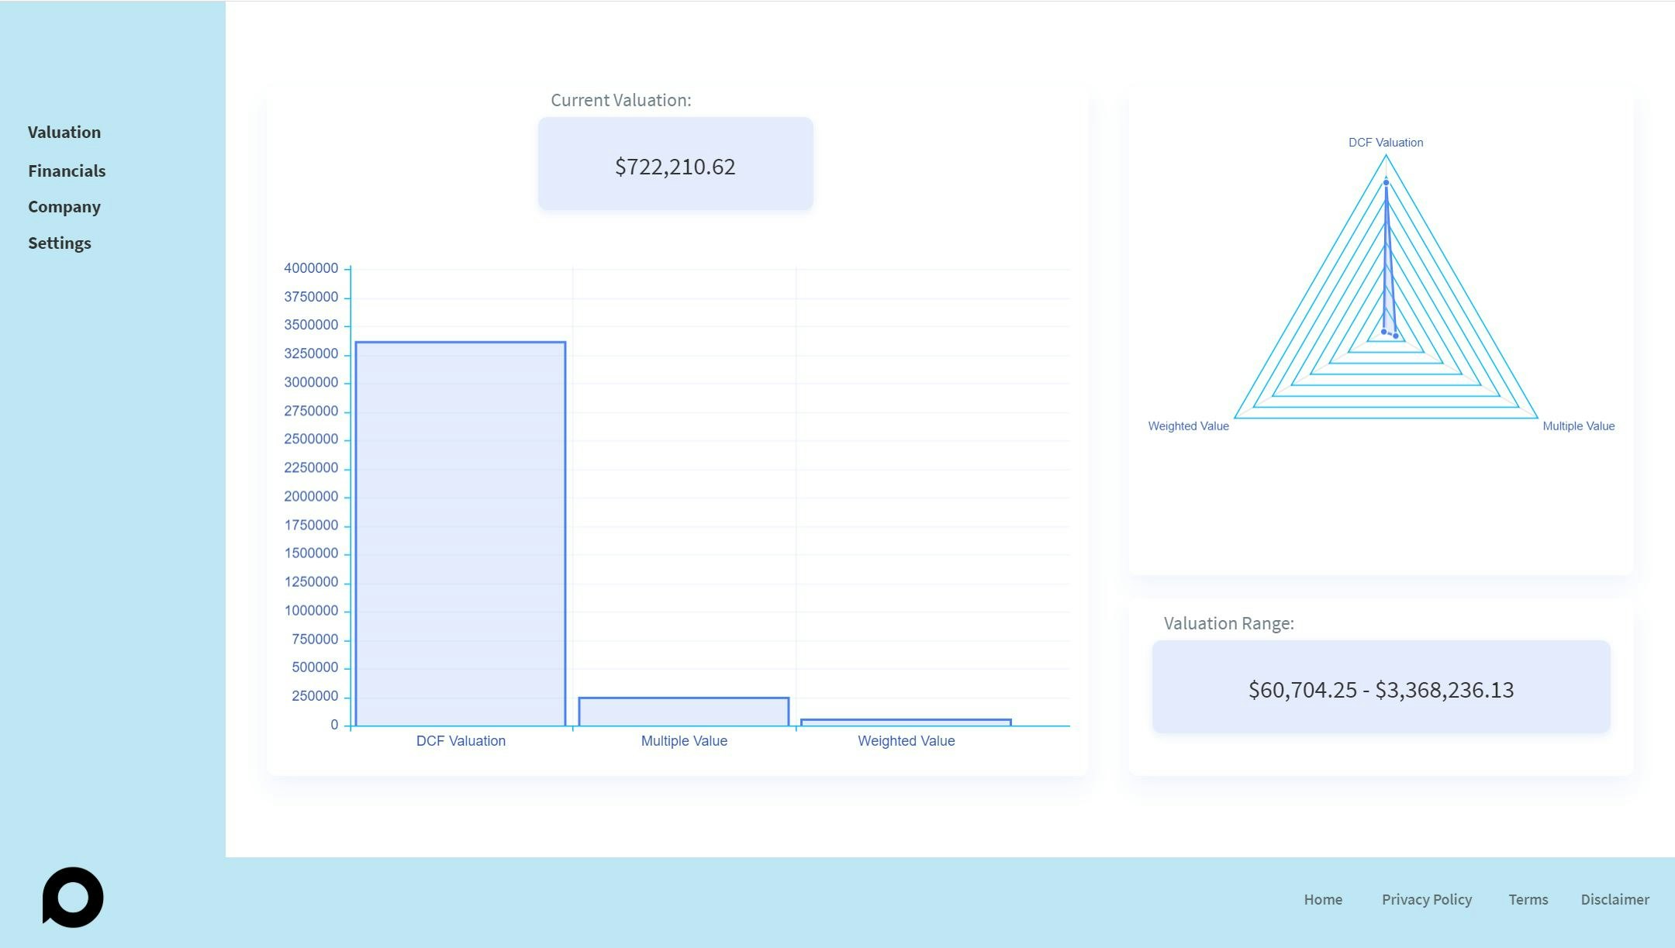Viewport: 1675px width, 948px height.
Task: Click the Weighted Value bar in chart
Action: coord(906,722)
